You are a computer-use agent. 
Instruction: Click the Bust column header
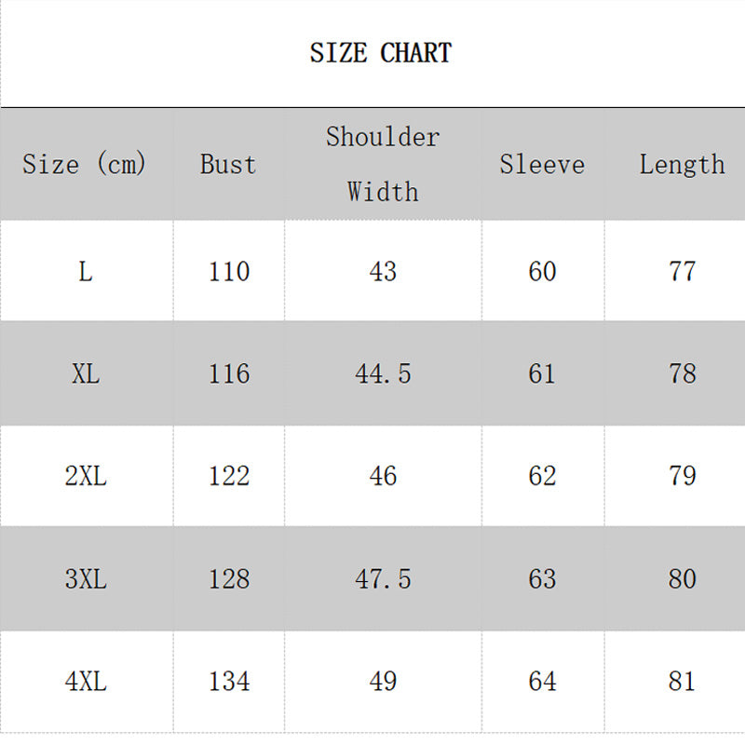[228, 165]
